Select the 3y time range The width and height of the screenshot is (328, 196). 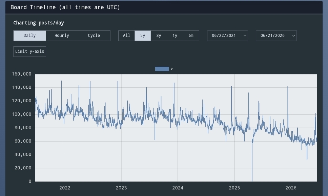[x=159, y=36]
